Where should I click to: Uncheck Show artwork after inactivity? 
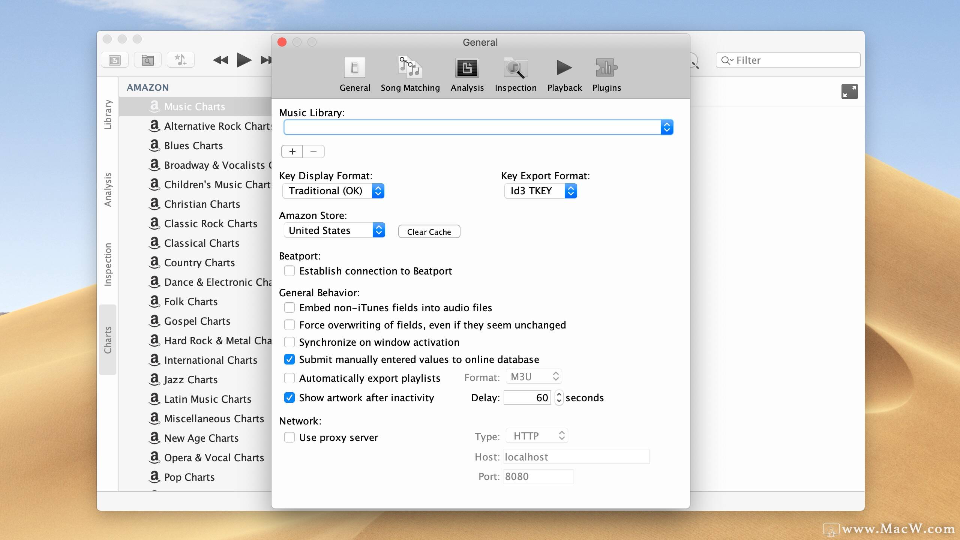click(289, 397)
